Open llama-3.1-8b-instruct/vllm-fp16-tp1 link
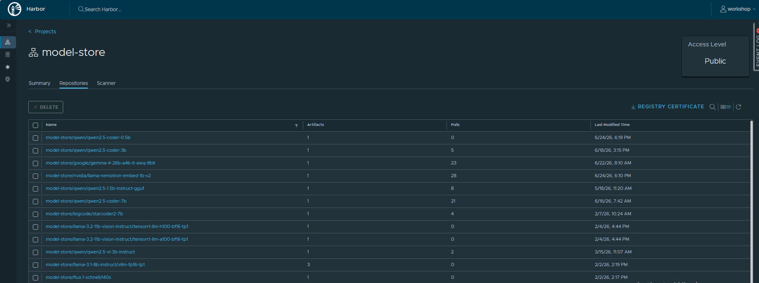The height and width of the screenshot is (283, 759). [95, 265]
